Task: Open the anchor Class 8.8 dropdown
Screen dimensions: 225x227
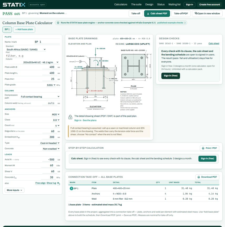Action: pyautogui.click(x=56, y=120)
